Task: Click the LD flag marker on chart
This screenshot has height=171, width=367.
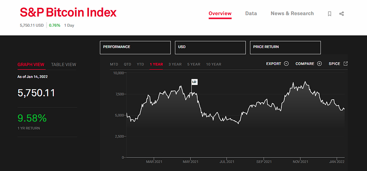Action: pos(194,82)
